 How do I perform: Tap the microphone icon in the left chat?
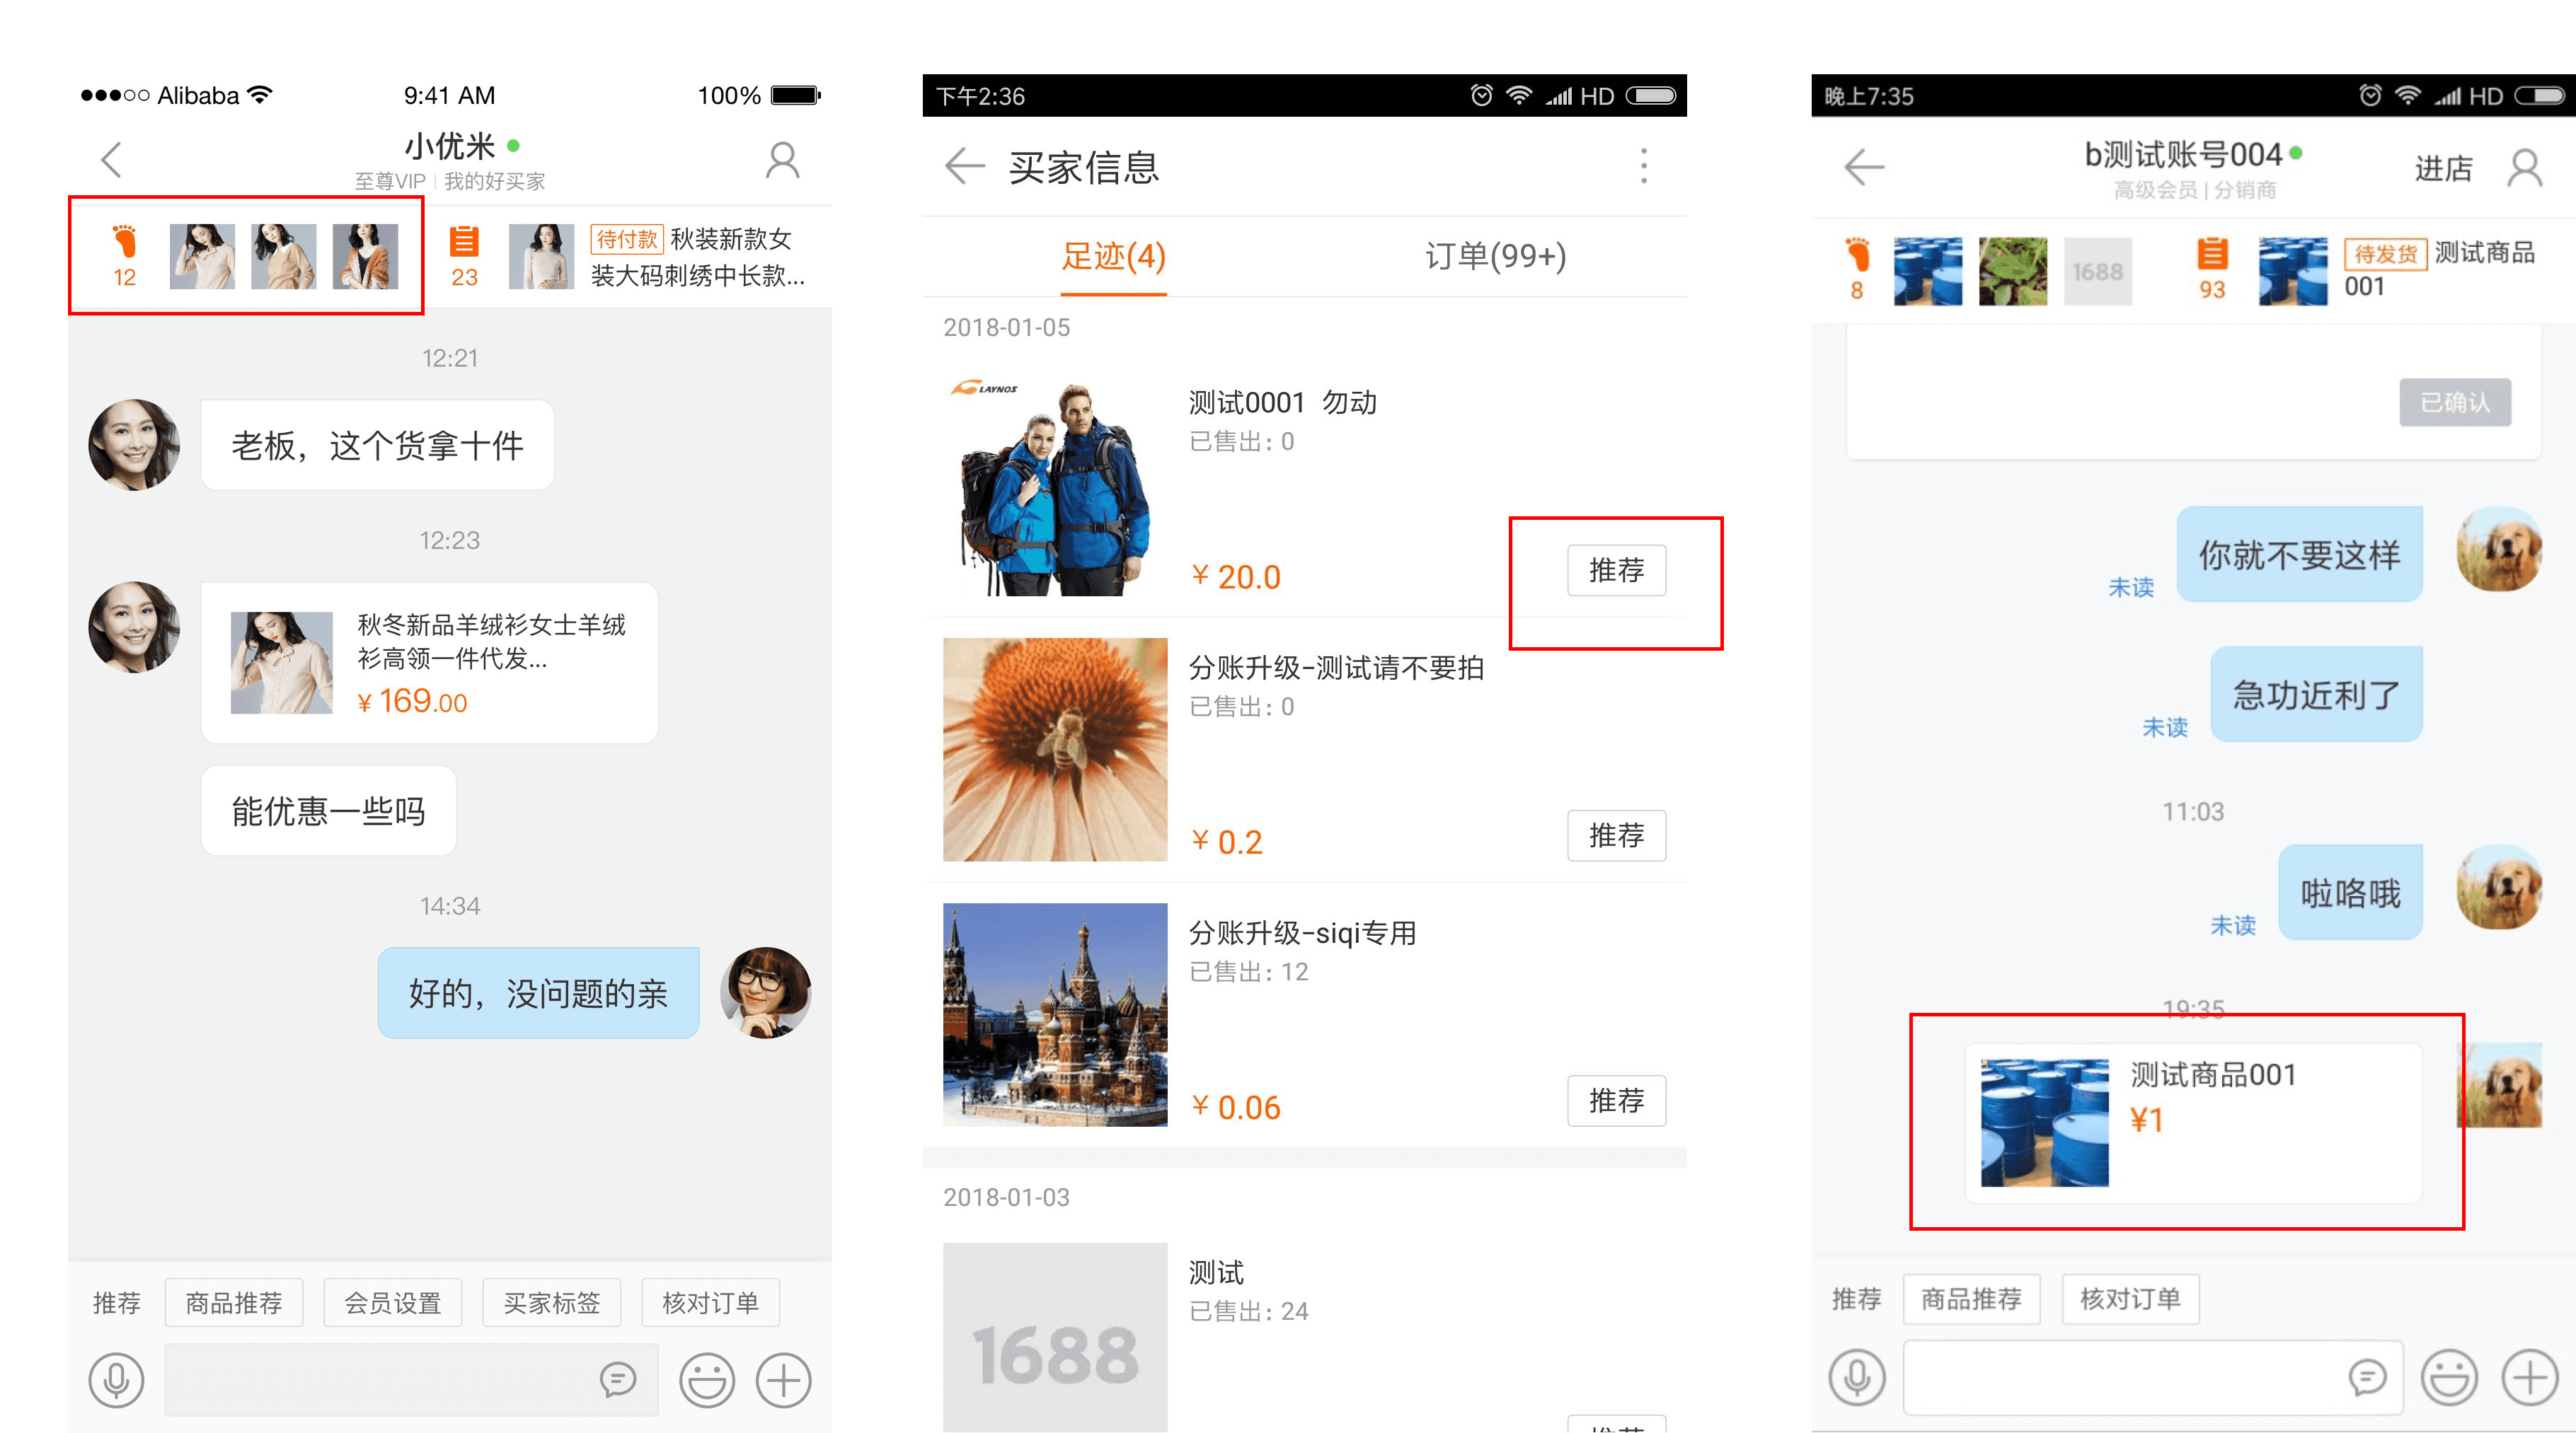click(116, 1380)
